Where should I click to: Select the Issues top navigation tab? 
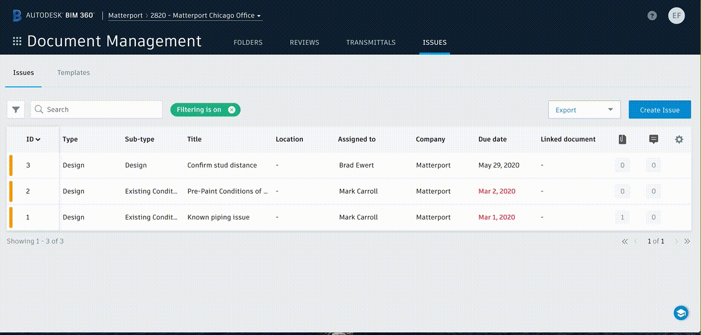pos(435,42)
